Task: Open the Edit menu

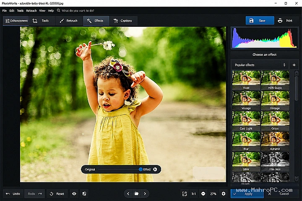Action: click(x=12, y=10)
